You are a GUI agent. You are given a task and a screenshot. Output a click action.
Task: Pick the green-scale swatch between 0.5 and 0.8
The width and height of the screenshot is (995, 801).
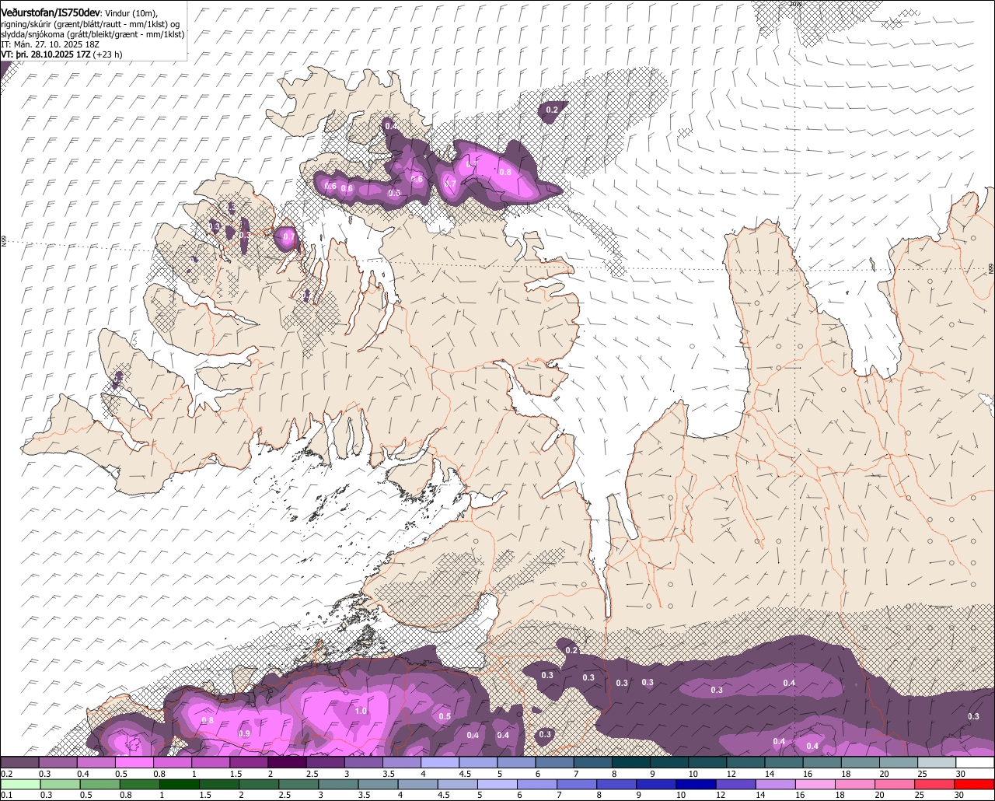pos(99,784)
